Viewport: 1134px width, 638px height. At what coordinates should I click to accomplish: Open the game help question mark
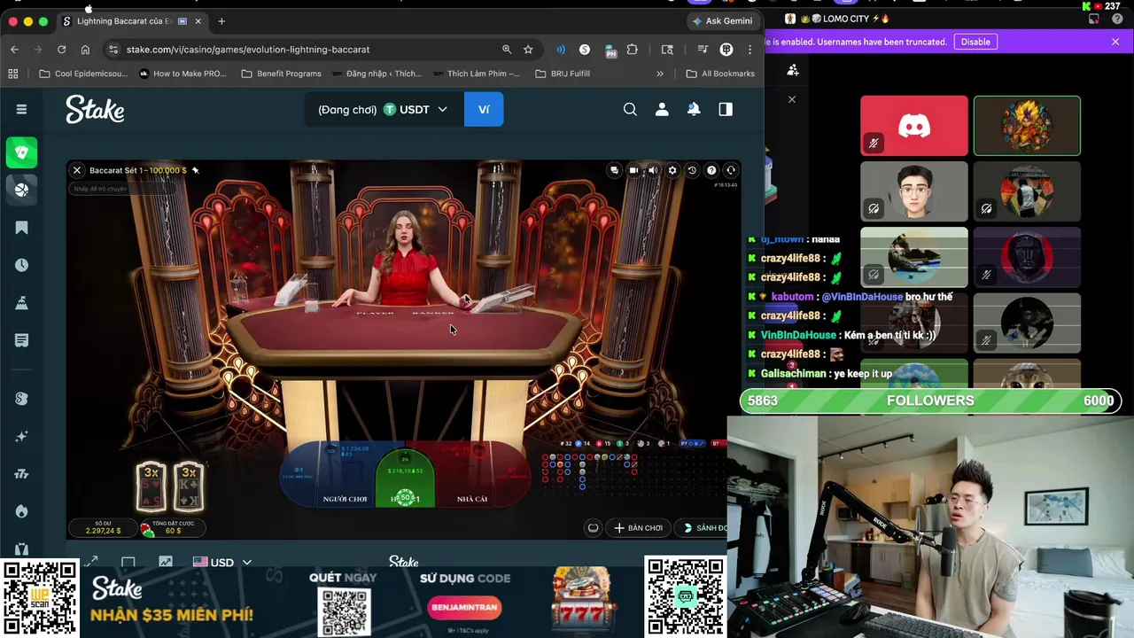click(x=711, y=170)
